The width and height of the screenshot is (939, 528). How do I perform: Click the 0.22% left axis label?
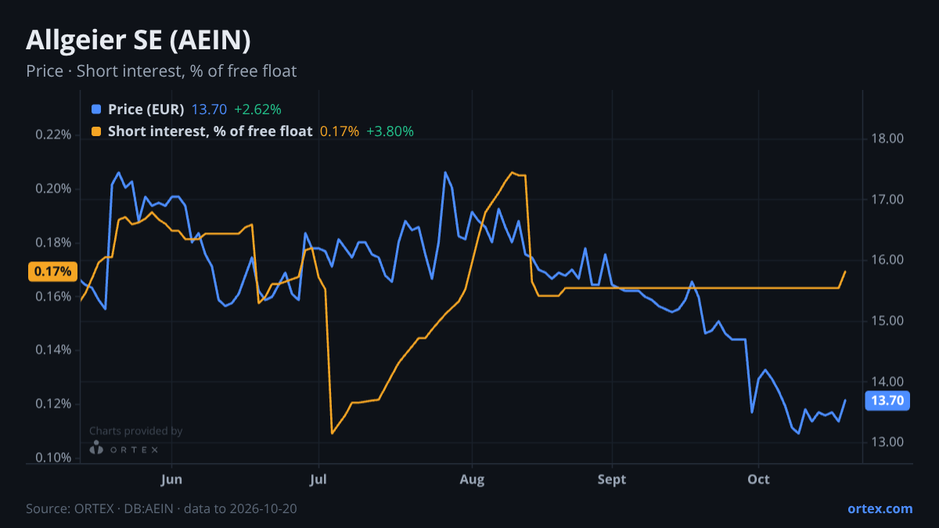click(x=53, y=135)
